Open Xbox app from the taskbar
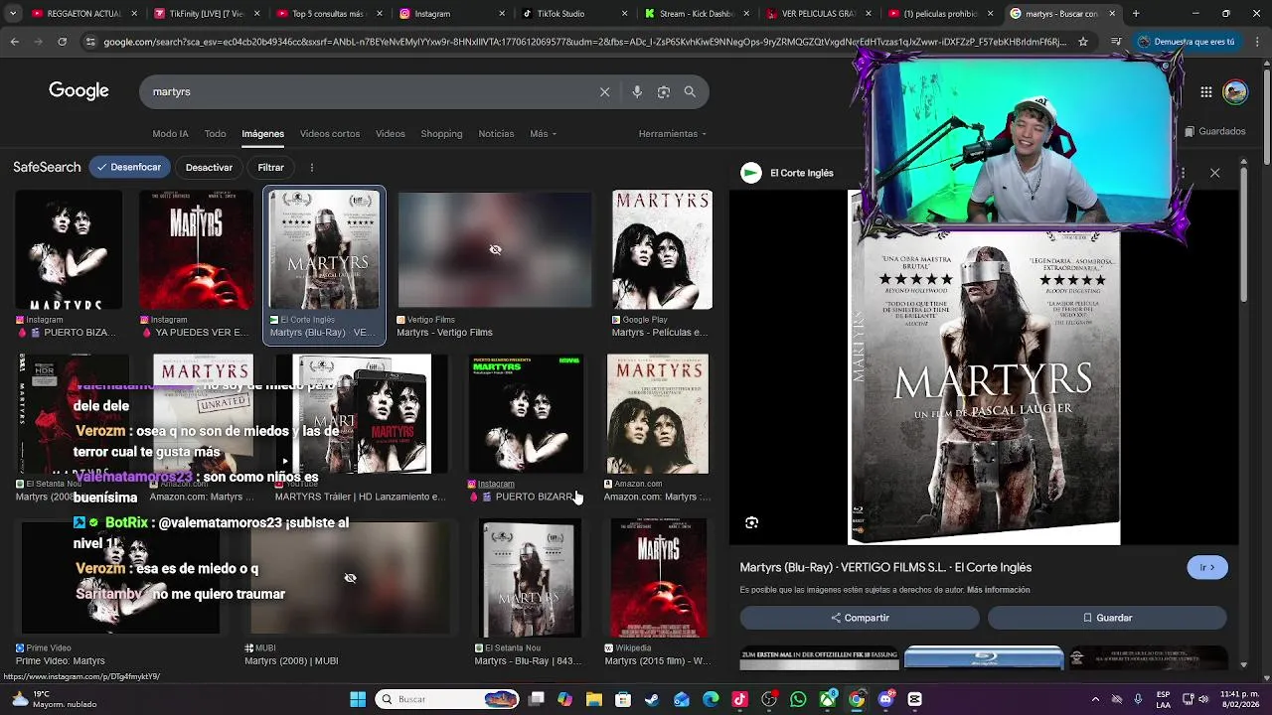Image resolution: width=1272 pixels, height=715 pixels. click(x=827, y=699)
